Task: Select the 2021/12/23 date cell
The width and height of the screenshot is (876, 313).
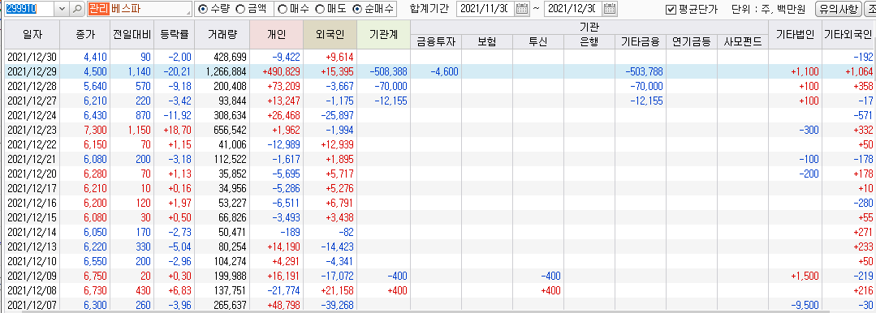Action: [x=32, y=130]
